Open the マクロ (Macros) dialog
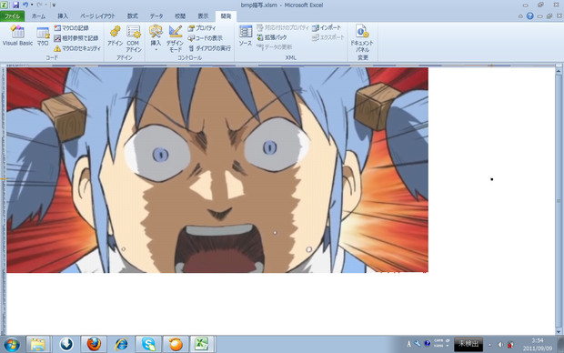This screenshot has height=353, width=564. point(43,35)
